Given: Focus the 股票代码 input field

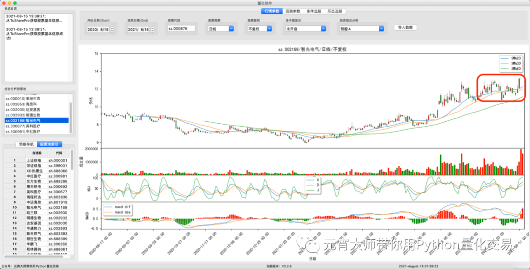Looking at the screenshot, I should pyautogui.click(x=181, y=29).
